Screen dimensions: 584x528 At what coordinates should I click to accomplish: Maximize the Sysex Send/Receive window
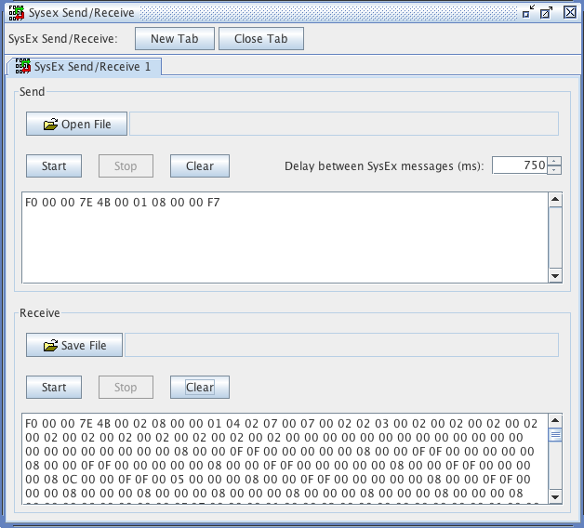pos(547,12)
